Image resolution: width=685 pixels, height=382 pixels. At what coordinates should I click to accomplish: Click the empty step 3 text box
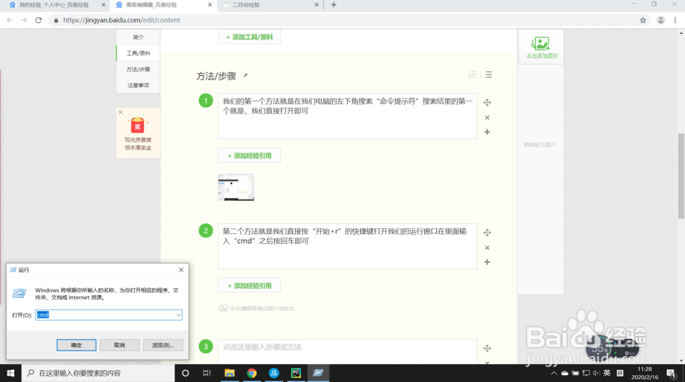tap(348, 351)
